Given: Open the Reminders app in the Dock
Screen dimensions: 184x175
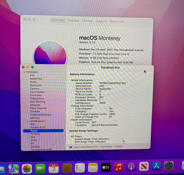Looking at the screenshot, I should (80, 168).
